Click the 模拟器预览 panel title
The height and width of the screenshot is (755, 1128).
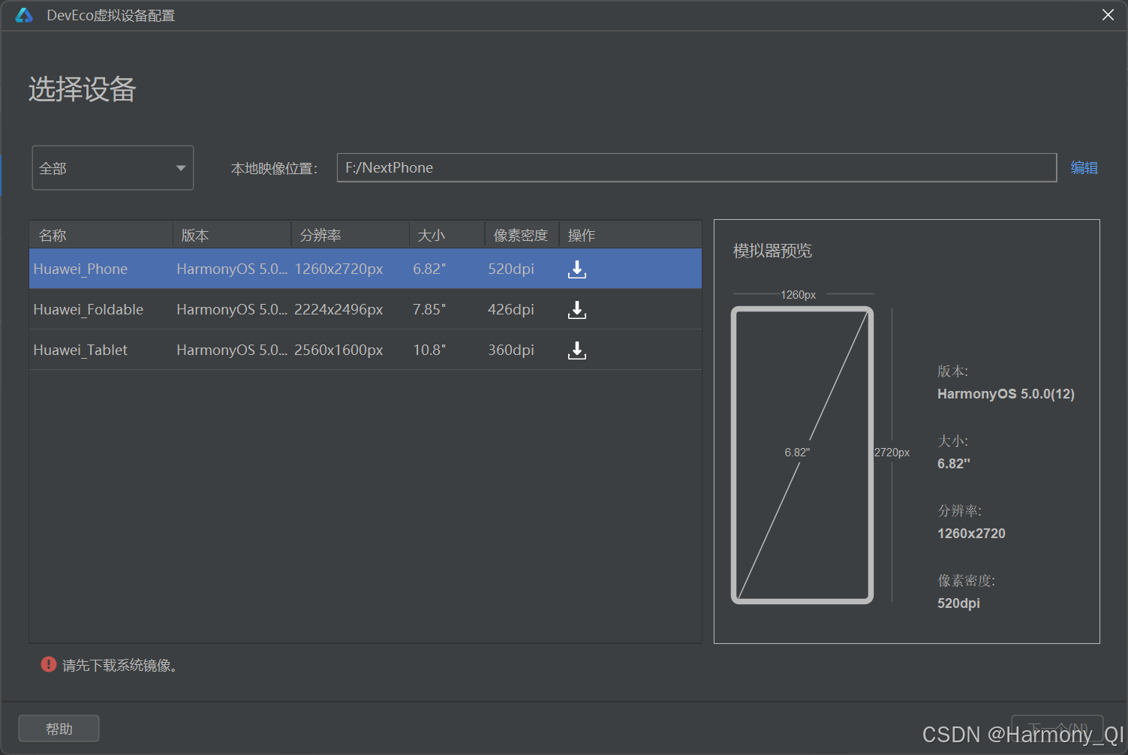[x=772, y=251]
